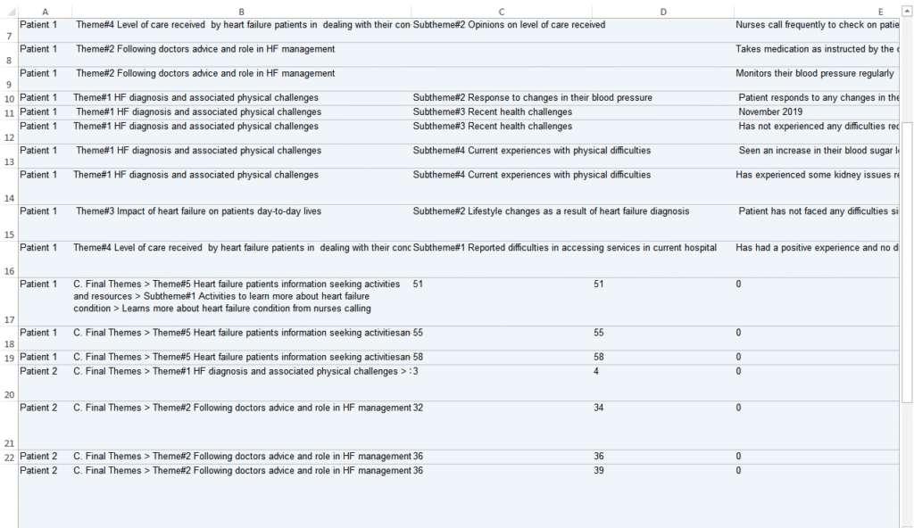The height and width of the screenshot is (528, 914).
Task: Select row 22 by its row number
Action: pyautogui.click(x=9, y=458)
